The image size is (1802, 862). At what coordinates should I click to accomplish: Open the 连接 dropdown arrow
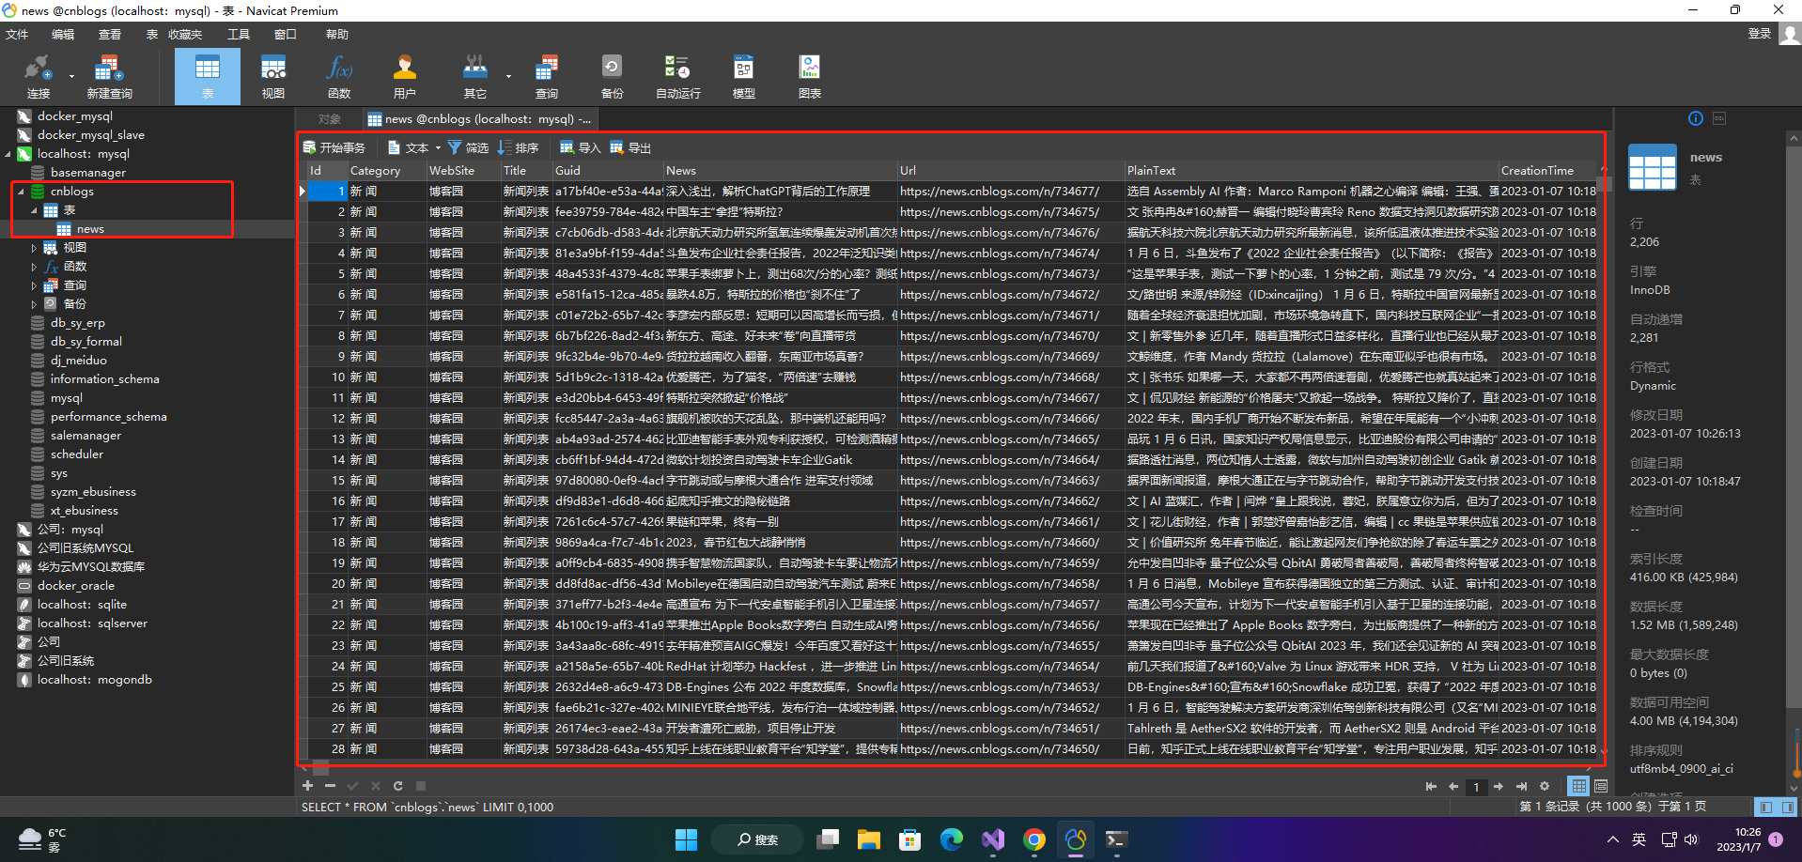point(71,76)
